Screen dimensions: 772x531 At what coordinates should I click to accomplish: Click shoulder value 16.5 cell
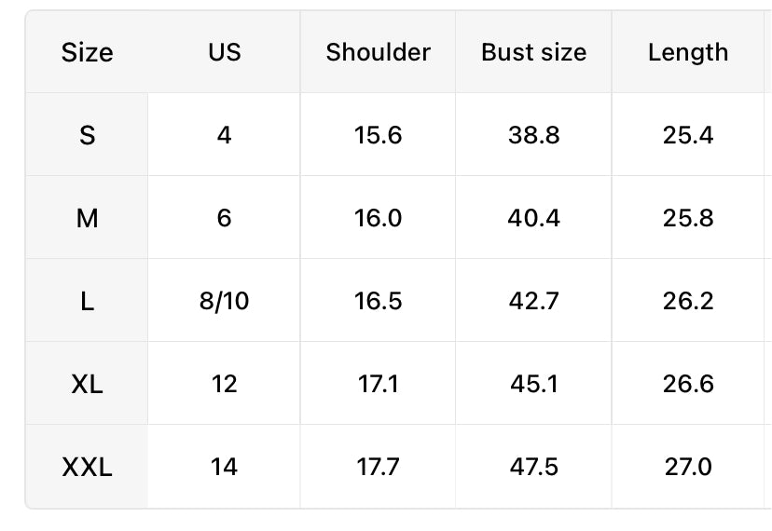378,301
